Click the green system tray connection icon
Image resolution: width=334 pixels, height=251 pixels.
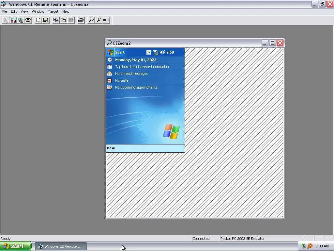tap(304, 246)
